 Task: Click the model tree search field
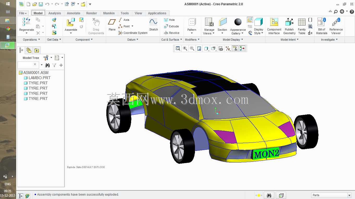[x=28, y=65]
